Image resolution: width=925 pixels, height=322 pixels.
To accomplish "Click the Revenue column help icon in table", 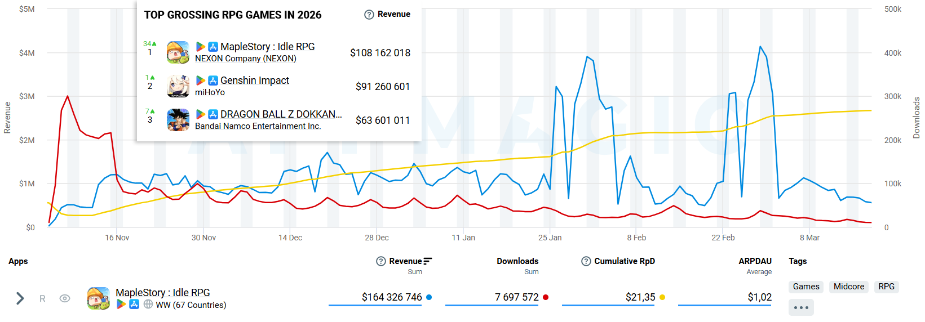I will (381, 261).
